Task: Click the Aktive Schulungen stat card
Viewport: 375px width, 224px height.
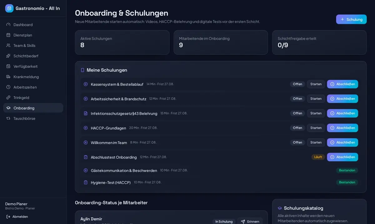Action: pos(122,43)
